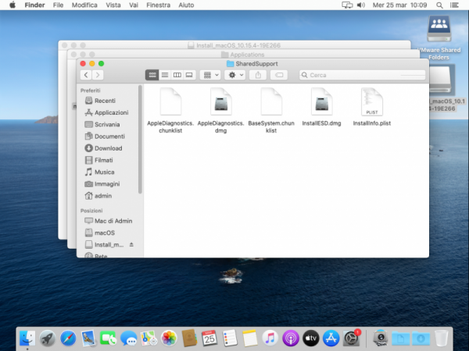
Task: Open the Finestra menu
Action: (158, 5)
